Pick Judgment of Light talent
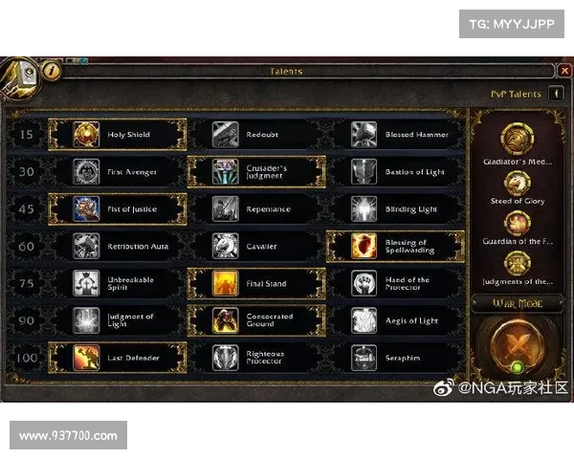This screenshot has height=459, width=574. pos(119,320)
